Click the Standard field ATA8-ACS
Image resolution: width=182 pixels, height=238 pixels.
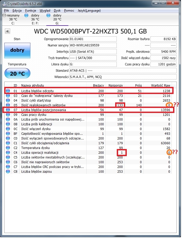pos(123,71)
